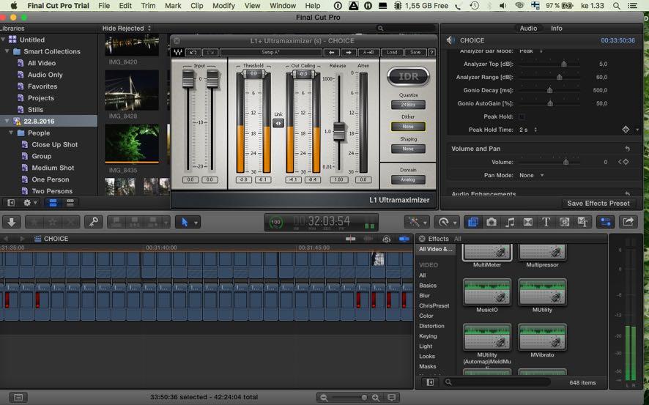This screenshot has height=405, width=649.
Task: Open the Quantize 24 Bits selector
Action: (408, 105)
